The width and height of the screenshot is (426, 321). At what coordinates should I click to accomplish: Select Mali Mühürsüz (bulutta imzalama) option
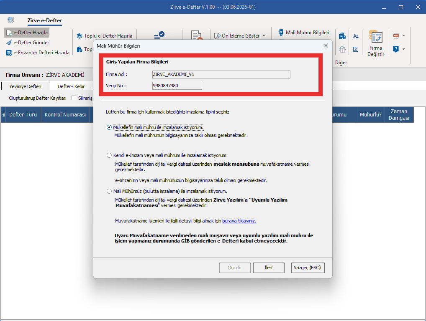(x=167, y=191)
